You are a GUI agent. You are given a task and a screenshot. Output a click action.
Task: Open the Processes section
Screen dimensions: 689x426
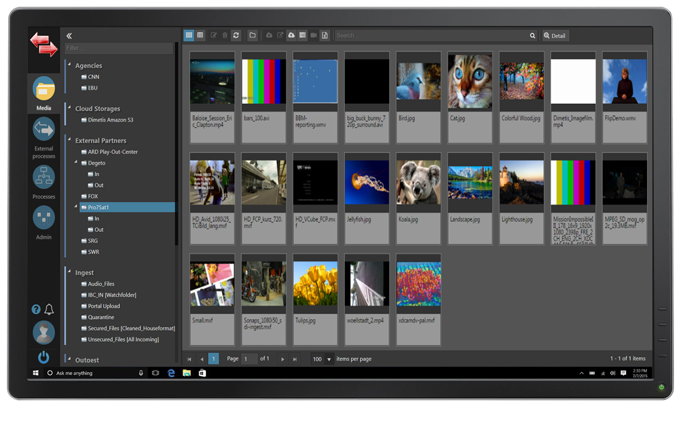click(44, 182)
